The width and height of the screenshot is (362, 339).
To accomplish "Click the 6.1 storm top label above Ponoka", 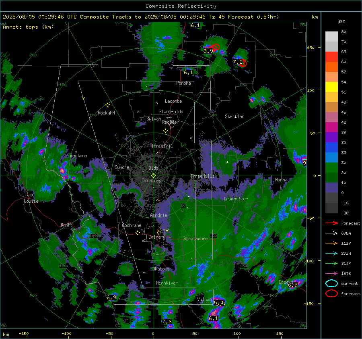I will 188,73.
